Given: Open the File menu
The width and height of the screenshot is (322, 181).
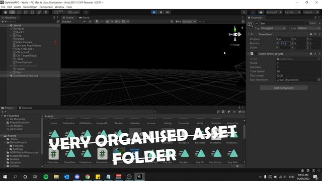Looking at the screenshot, I should [x=3, y=7].
